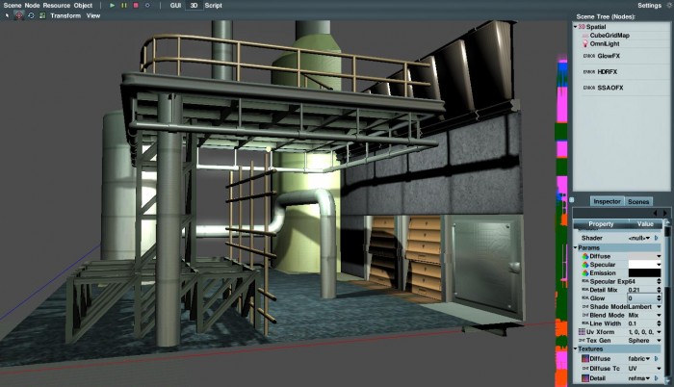Collapse the Textures section

click(576, 348)
